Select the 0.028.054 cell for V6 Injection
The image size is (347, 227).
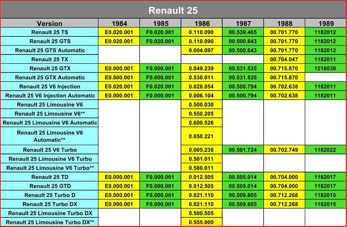click(201, 86)
